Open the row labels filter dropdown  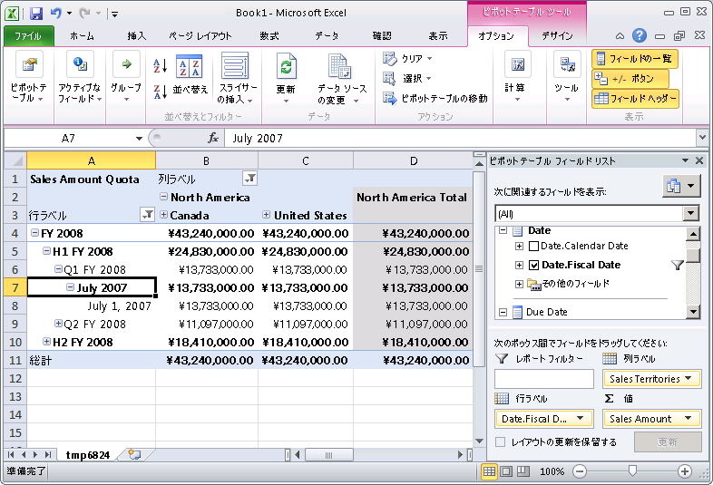147,215
